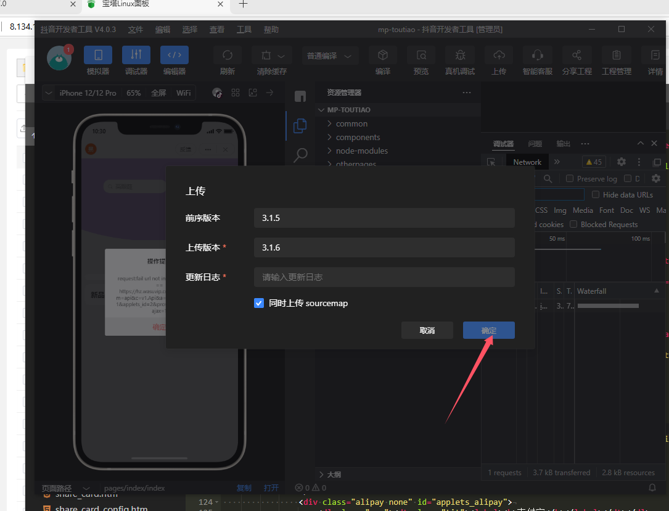The image size is (669, 511).
Task: Open the 文件 menu
Action: tap(136, 30)
